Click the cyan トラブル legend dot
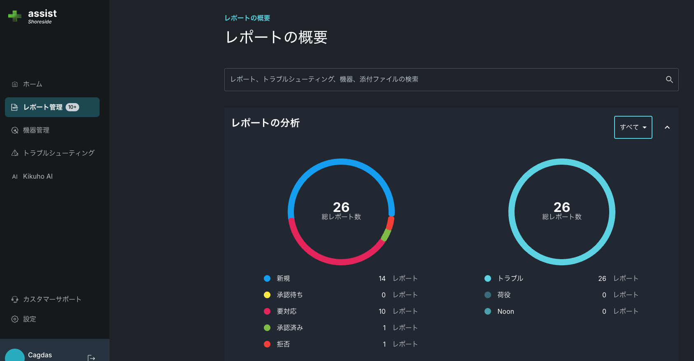The image size is (694, 361). pos(488,278)
